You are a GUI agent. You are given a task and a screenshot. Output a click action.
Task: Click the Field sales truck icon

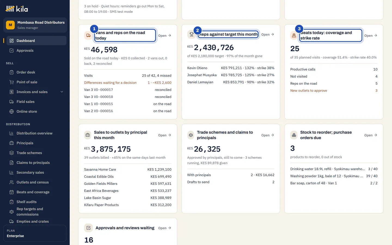coord(11,102)
